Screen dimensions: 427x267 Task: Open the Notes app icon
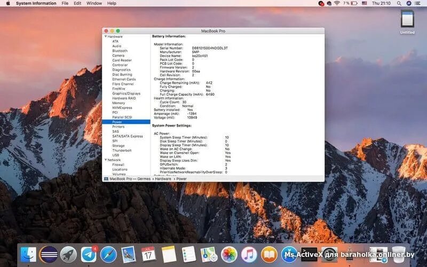click(x=169, y=255)
